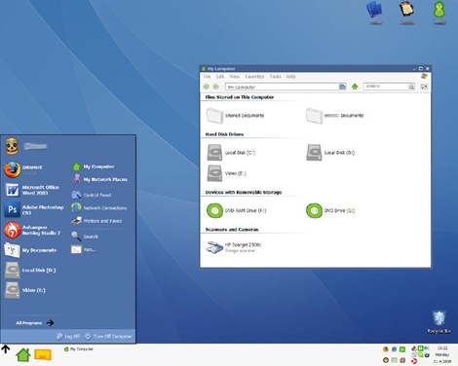Screen dimensions: 458x366
Task: Select the green duck desktop icon
Action: 439,13
